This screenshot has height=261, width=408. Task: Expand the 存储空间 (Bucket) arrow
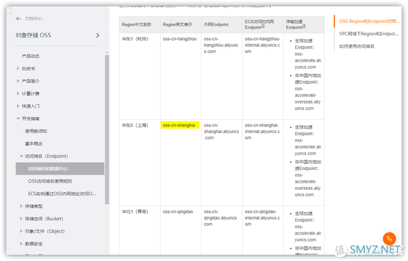pos(21,218)
